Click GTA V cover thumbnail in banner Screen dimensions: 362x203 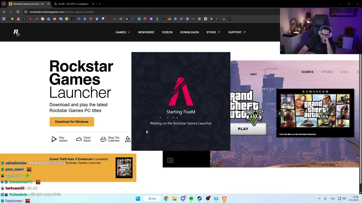pos(124,168)
